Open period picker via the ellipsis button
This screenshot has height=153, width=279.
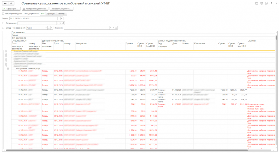click(59, 18)
